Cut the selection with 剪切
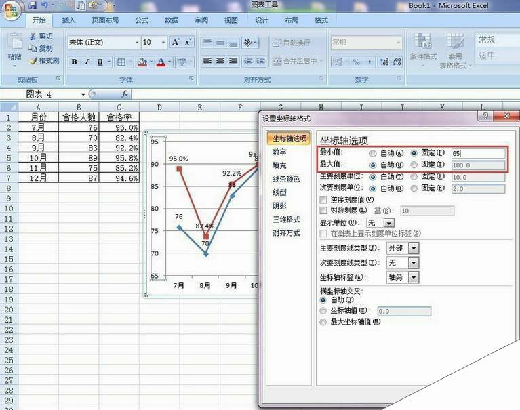The image size is (520, 410). tap(41, 36)
